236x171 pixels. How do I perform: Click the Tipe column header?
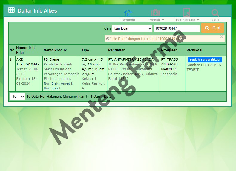point(85,50)
